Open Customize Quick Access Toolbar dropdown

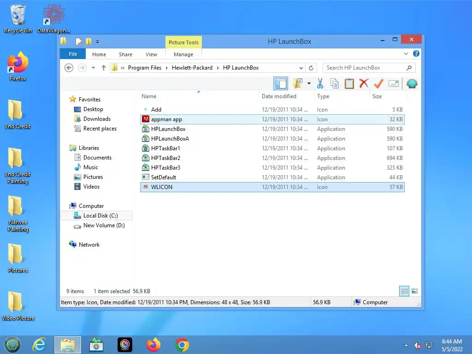98,41
